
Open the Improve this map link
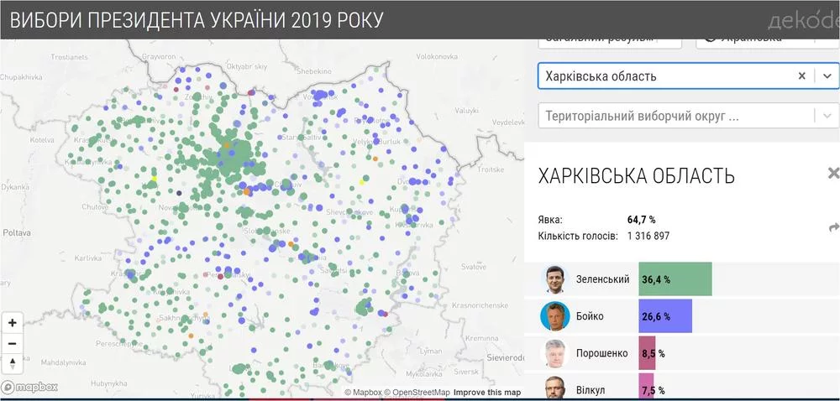pos(487,393)
